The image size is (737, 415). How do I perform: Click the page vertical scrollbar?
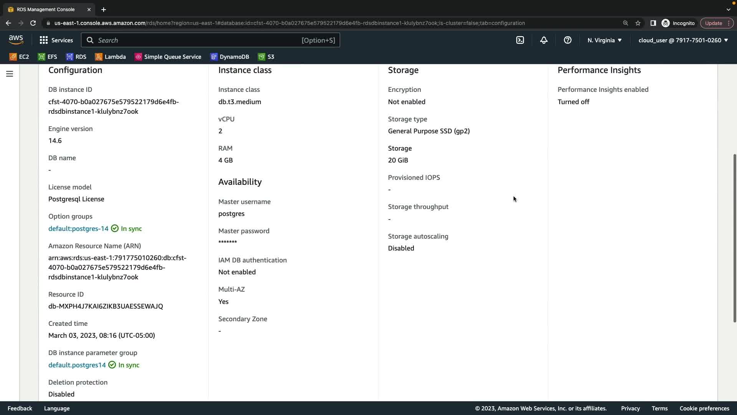[734, 238]
